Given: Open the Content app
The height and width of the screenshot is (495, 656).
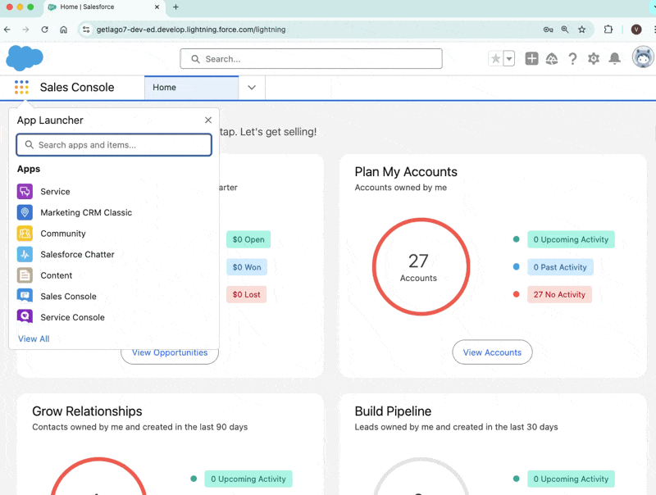Looking at the screenshot, I should (x=56, y=275).
